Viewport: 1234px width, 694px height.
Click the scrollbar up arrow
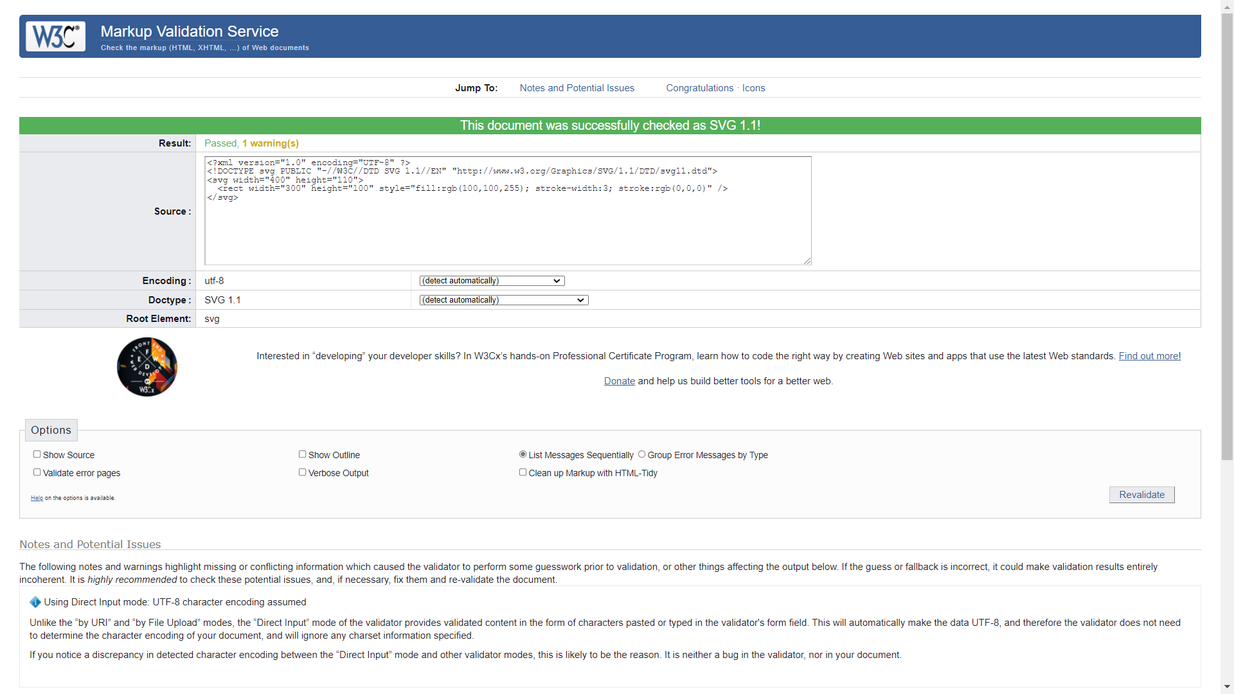point(1228,6)
